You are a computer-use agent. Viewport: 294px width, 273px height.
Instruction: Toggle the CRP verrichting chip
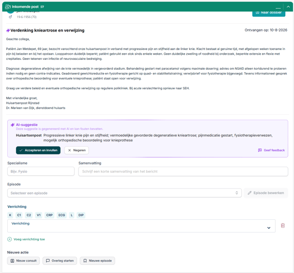(x=49, y=215)
